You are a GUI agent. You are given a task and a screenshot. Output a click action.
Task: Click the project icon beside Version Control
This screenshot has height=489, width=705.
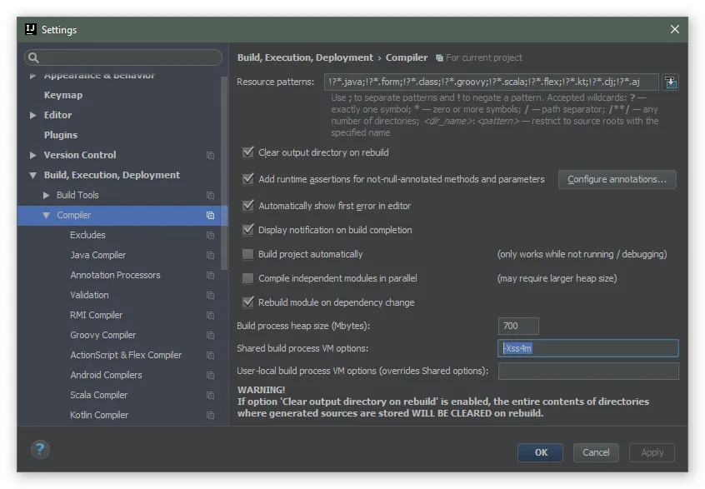pyautogui.click(x=210, y=156)
